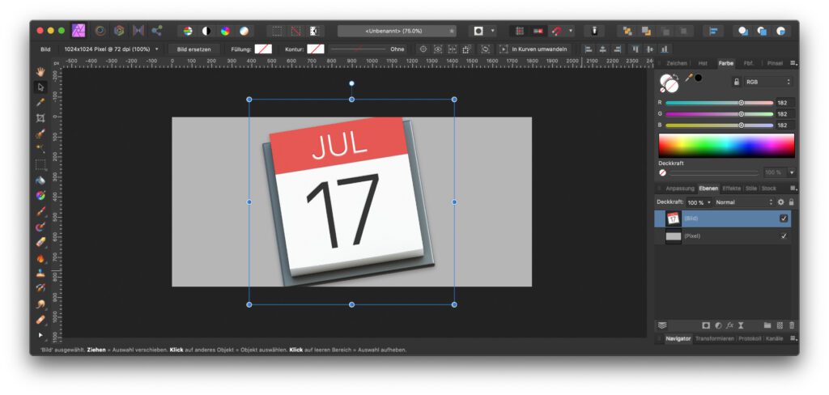Select the Crop tool

point(40,117)
